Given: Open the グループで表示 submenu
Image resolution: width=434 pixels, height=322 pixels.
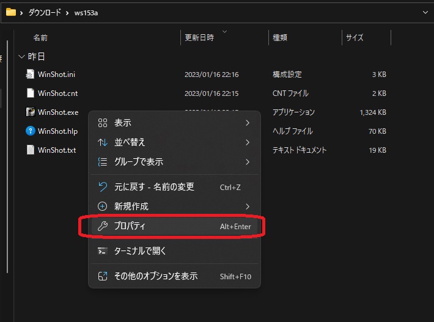Looking at the screenshot, I should point(174,162).
